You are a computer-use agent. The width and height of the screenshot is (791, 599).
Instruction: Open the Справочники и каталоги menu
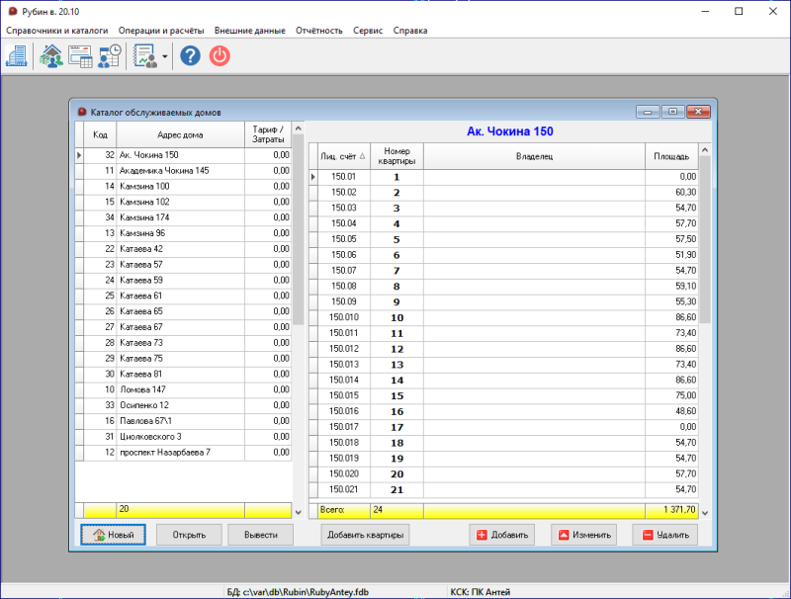pyautogui.click(x=57, y=31)
